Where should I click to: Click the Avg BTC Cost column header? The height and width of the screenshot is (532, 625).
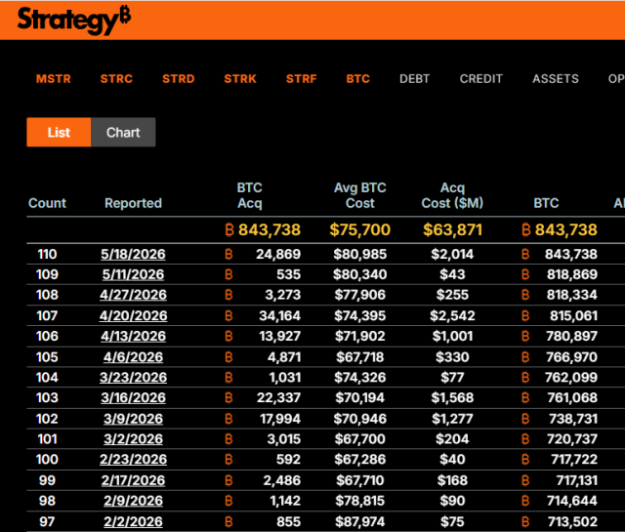360,195
